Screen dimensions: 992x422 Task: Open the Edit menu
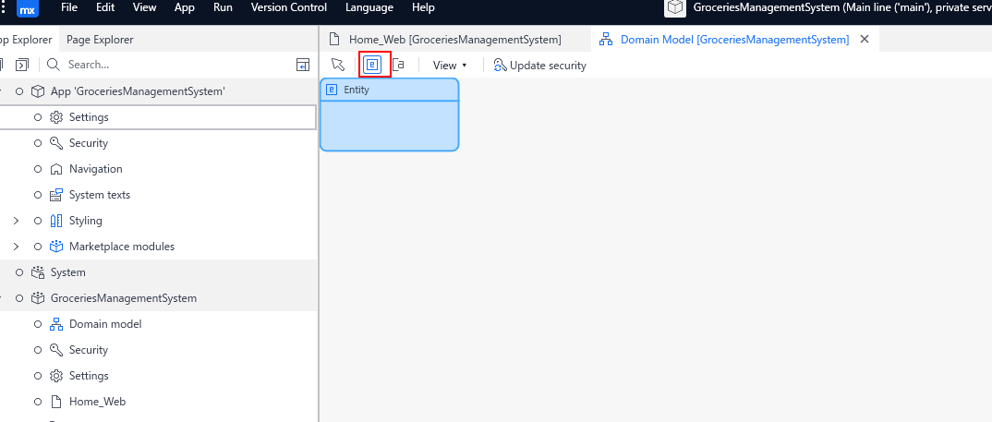click(x=105, y=7)
